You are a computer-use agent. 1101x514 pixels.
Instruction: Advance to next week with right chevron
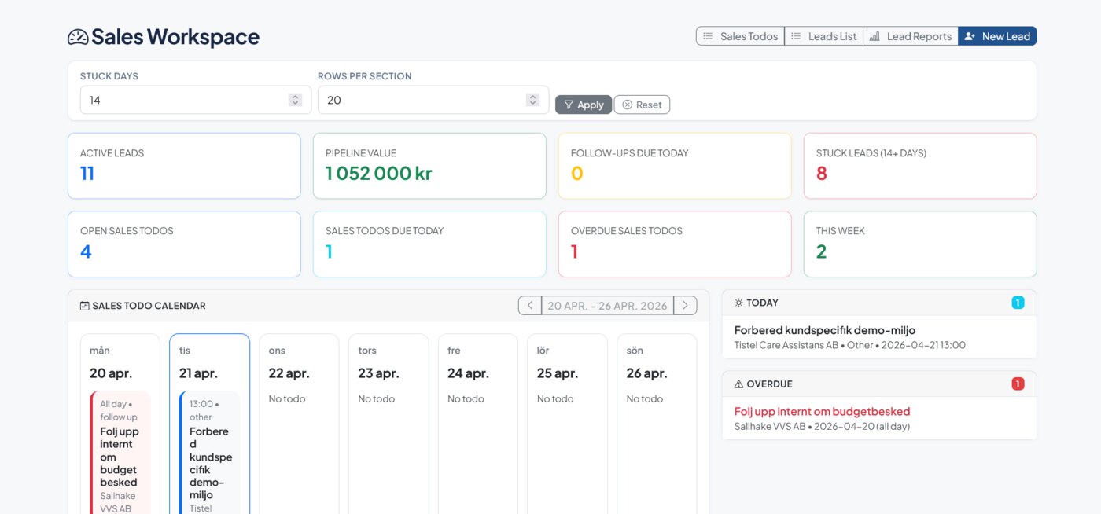685,305
